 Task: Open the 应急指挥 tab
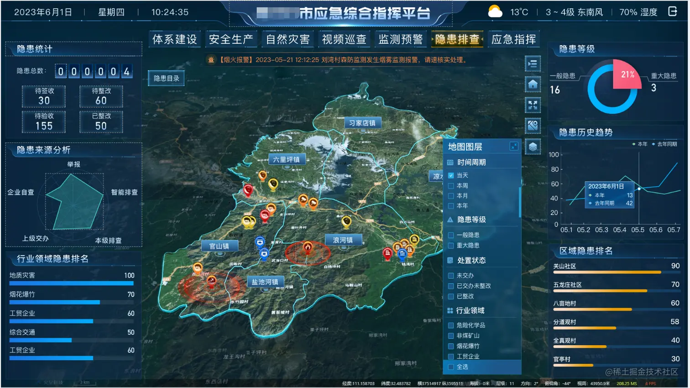[x=514, y=40]
